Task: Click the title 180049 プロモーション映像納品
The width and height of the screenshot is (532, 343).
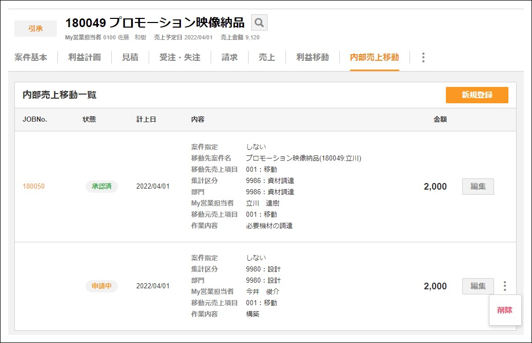Action: 155,22
